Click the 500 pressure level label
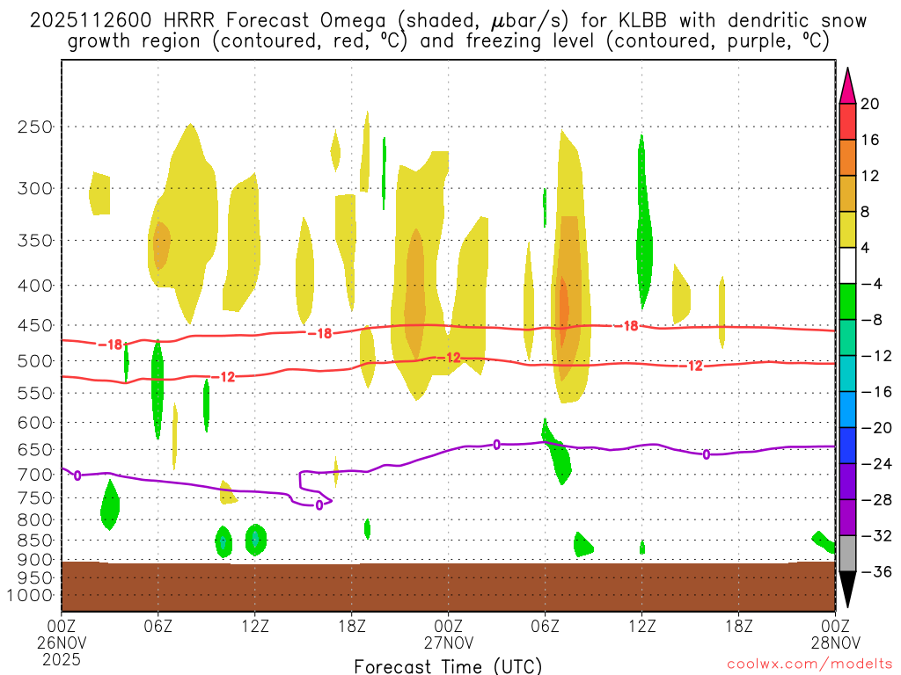Screen dimensions: 901x675 pos(35,361)
